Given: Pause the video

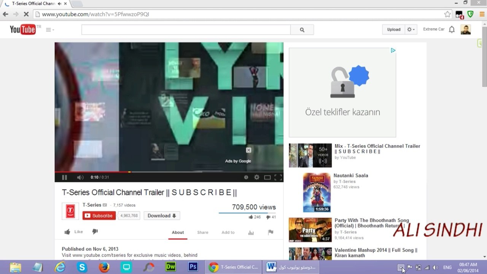Looking at the screenshot, I should 64,177.
